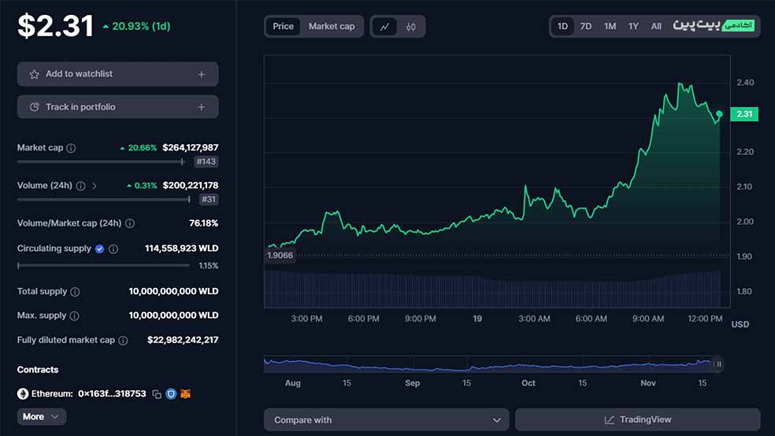Expand the More contracts dropdown
The image size is (775, 436).
(x=41, y=416)
